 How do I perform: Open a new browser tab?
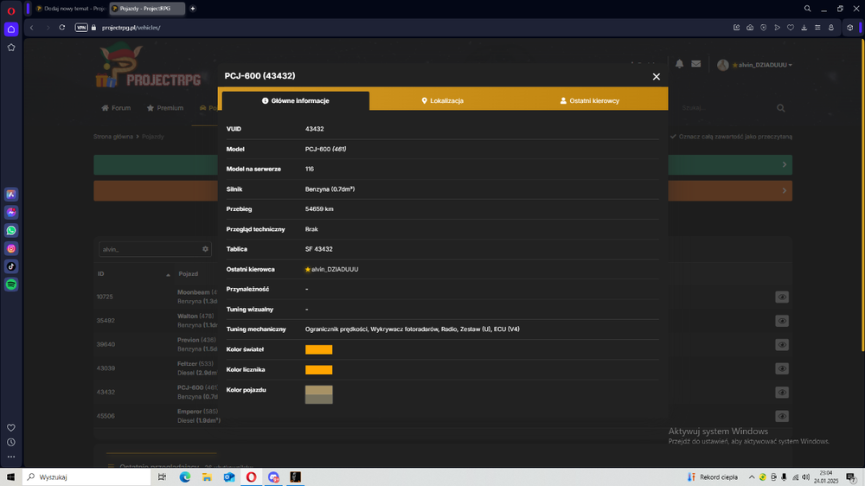point(193,9)
